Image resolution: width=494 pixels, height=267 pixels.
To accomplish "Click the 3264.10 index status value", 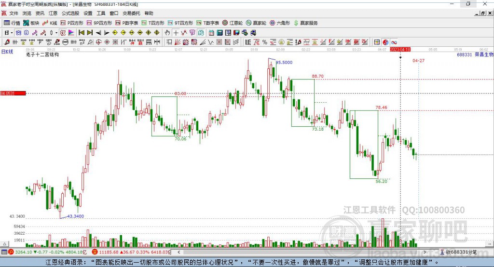I will tap(23, 252).
